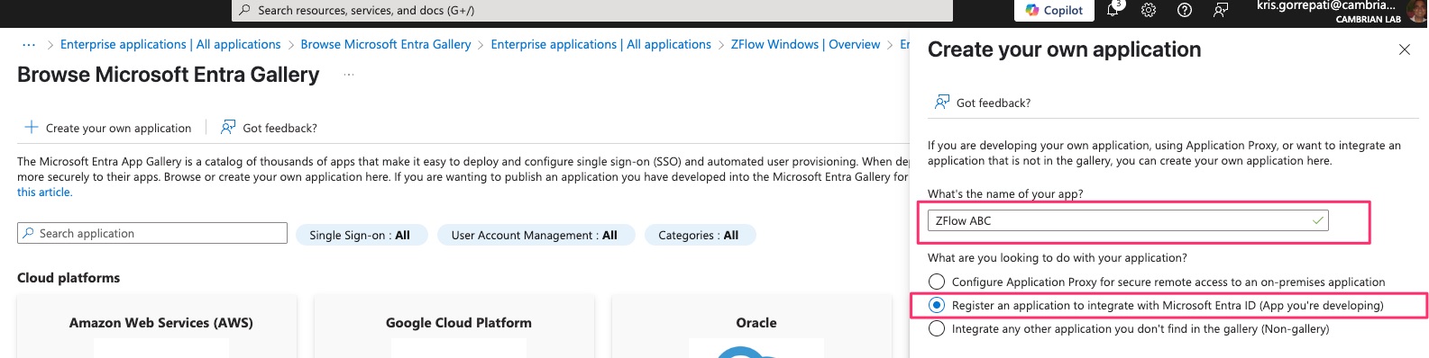Click the search magnifier icon in top bar
1429x358 pixels.
click(x=244, y=10)
